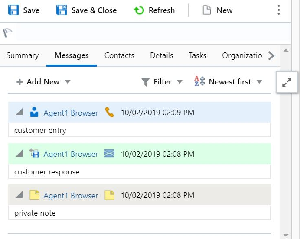Click the Save & Close icon
Image resolution: width=300 pixels, height=239 pixels.
(x=62, y=10)
